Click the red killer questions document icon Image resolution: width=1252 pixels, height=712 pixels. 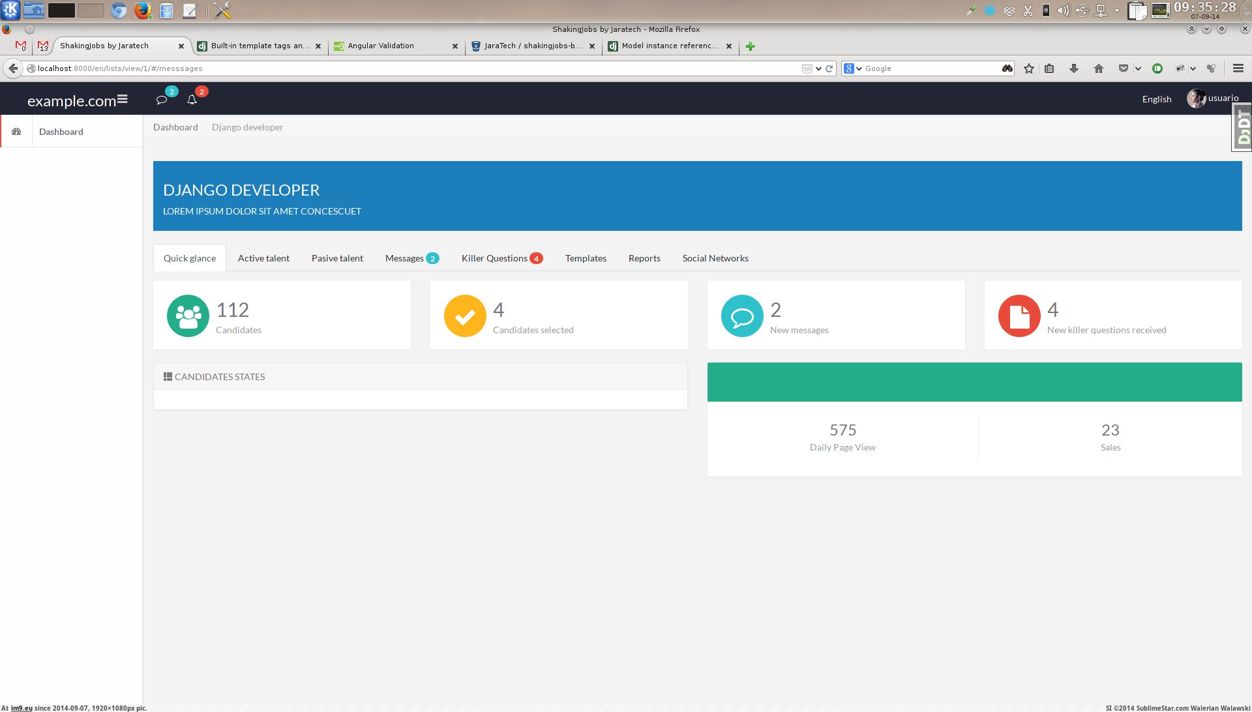click(1019, 316)
